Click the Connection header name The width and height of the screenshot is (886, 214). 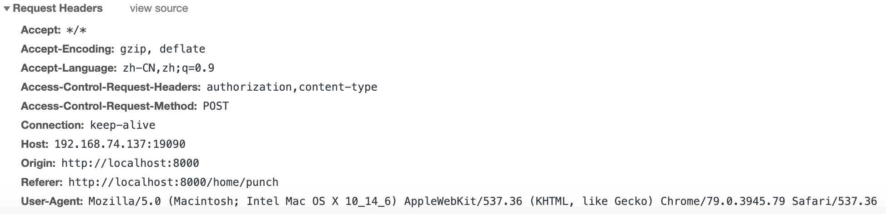pos(52,125)
